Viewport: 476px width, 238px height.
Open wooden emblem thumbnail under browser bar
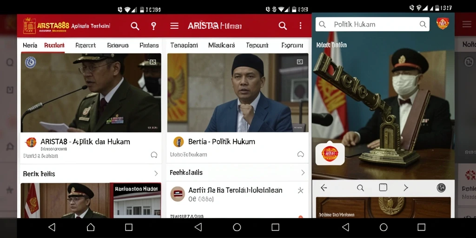coord(383,207)
